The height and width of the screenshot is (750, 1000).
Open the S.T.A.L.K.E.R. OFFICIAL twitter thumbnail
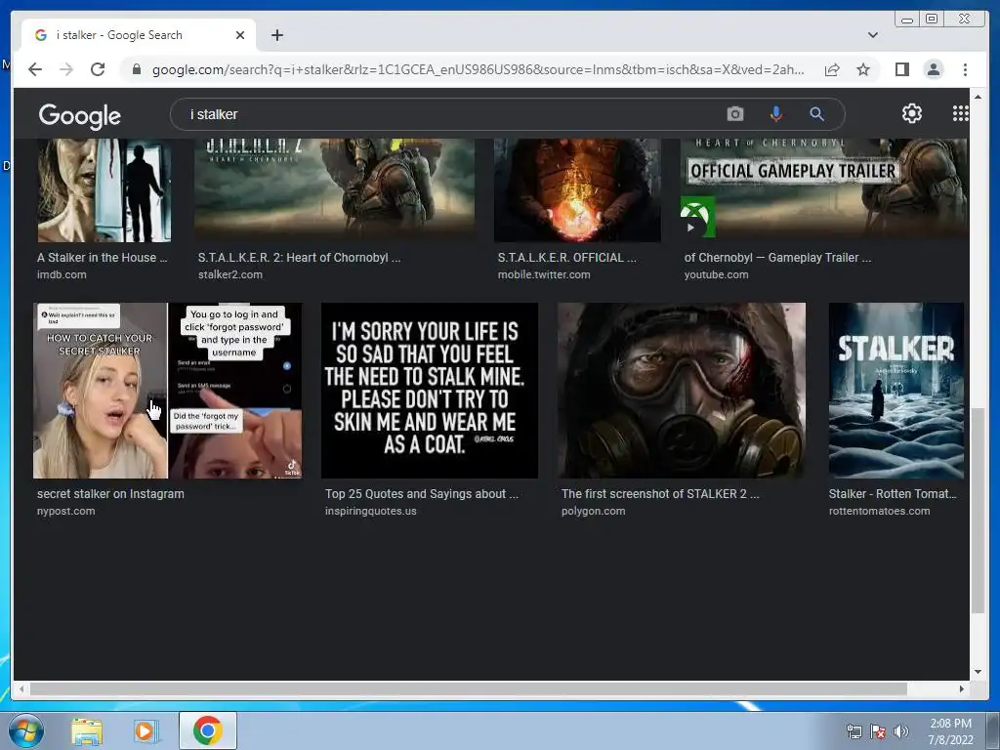coord(577,190)
